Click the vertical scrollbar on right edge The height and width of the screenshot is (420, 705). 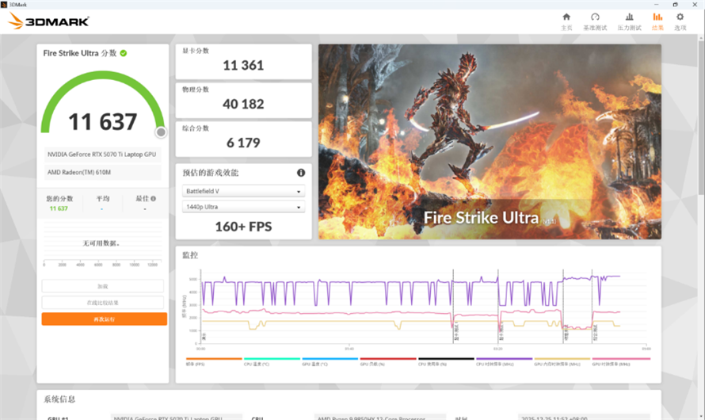pyautogui.click(x=701, y=117)
